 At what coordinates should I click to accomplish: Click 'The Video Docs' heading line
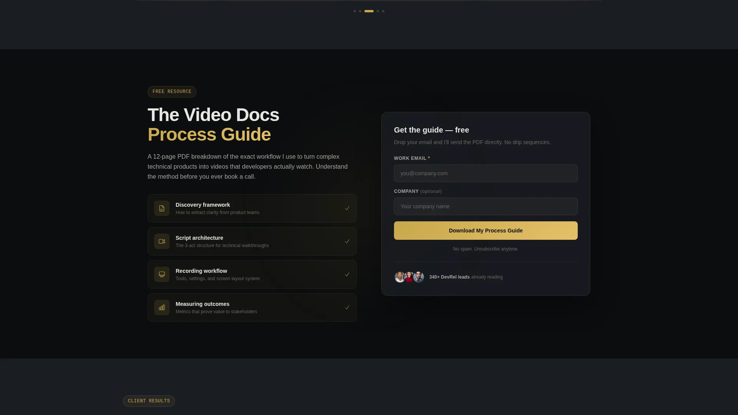[x=213, y=115]
